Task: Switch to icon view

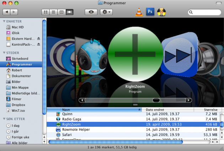Action: click(46, 12)
